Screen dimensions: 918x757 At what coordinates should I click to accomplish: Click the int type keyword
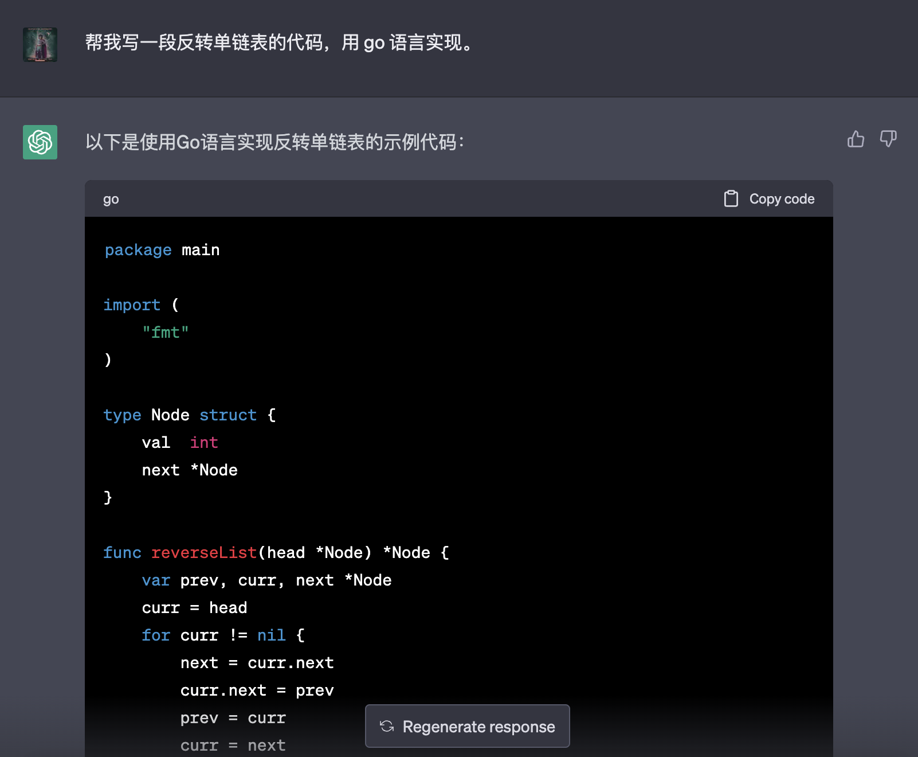[x=204, y=443]
